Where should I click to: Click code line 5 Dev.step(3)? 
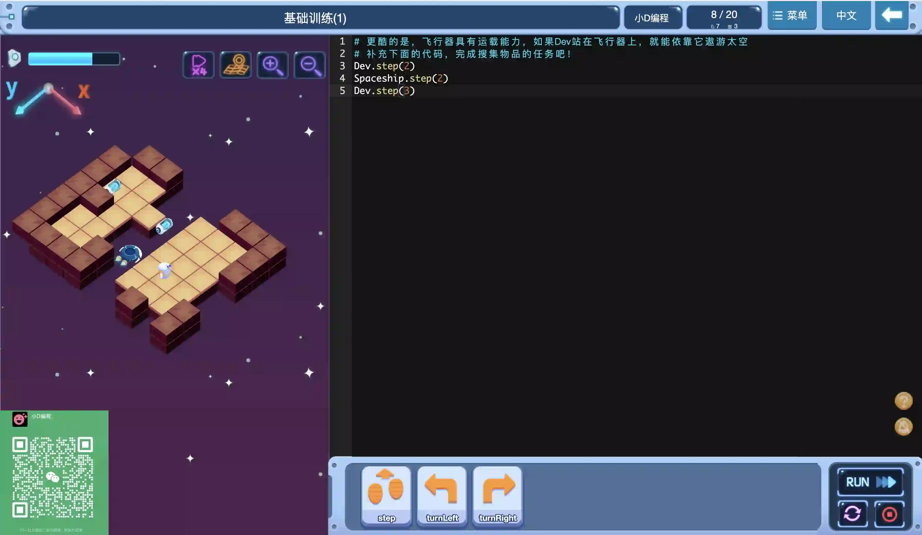[384, 91]
